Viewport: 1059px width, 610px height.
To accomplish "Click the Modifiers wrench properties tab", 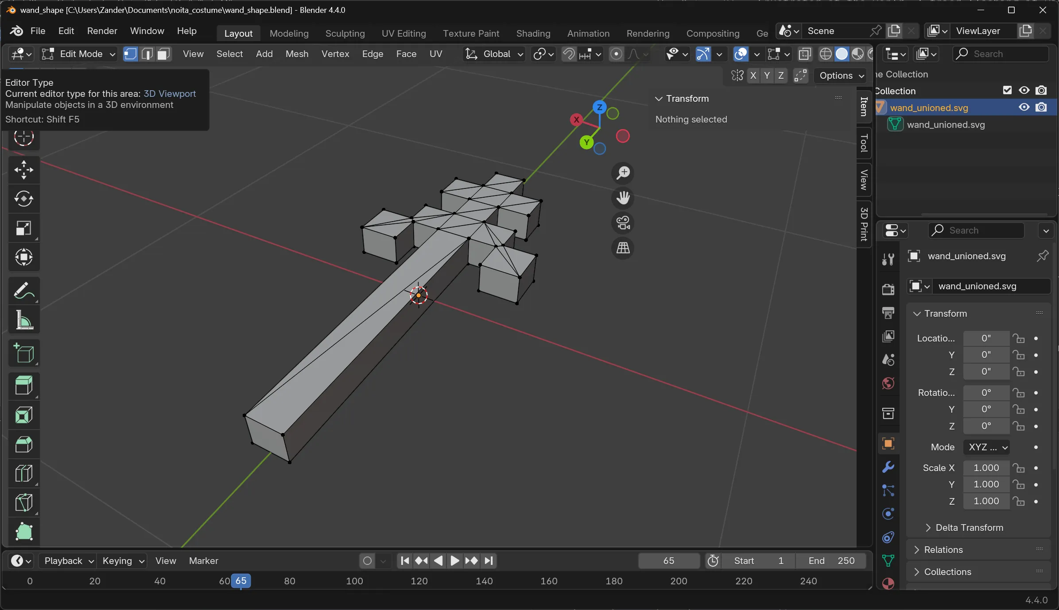I will (888, 467).
